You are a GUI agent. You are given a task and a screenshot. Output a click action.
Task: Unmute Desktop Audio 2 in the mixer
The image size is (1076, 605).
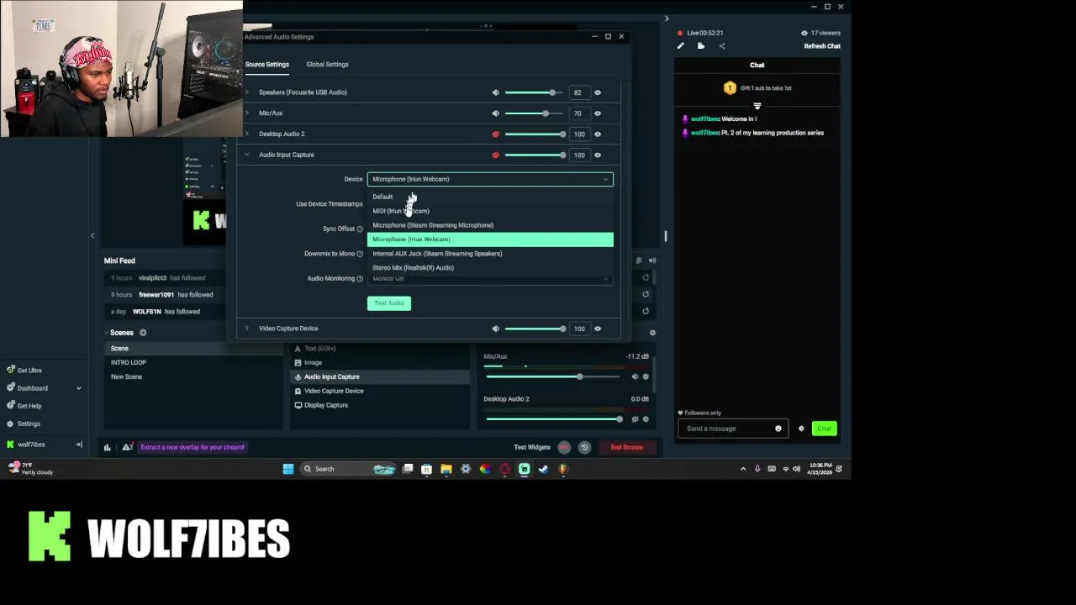coord(635,419)
